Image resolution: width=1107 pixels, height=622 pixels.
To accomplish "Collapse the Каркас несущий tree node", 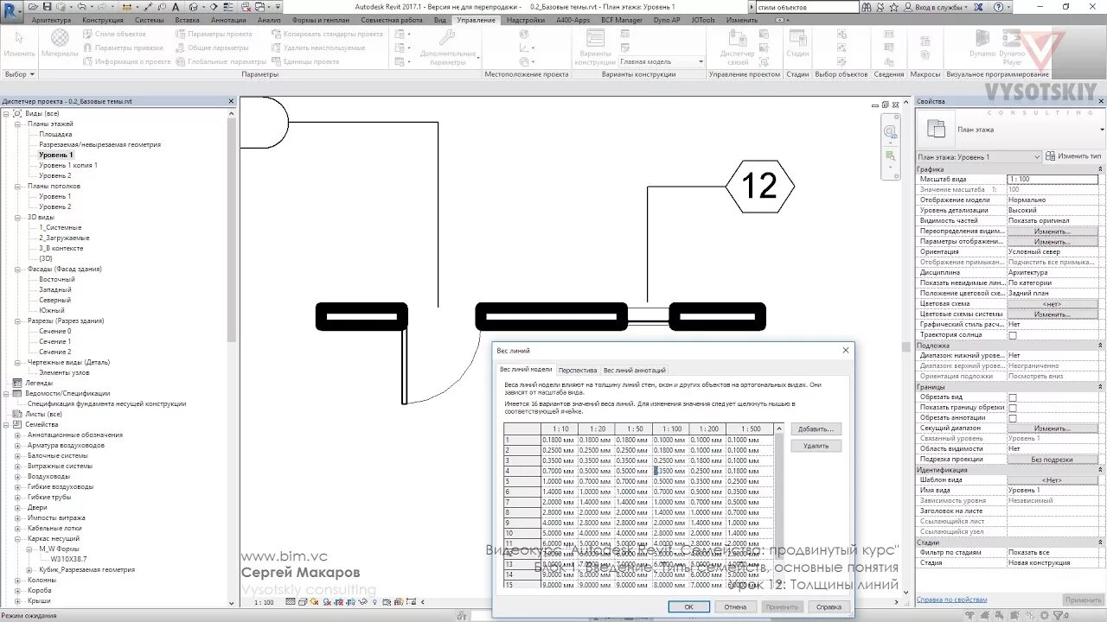I will coord(17,538).
